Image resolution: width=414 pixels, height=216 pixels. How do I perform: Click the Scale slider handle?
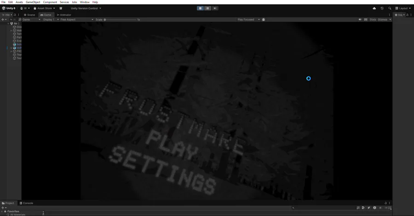coord(105,19)
